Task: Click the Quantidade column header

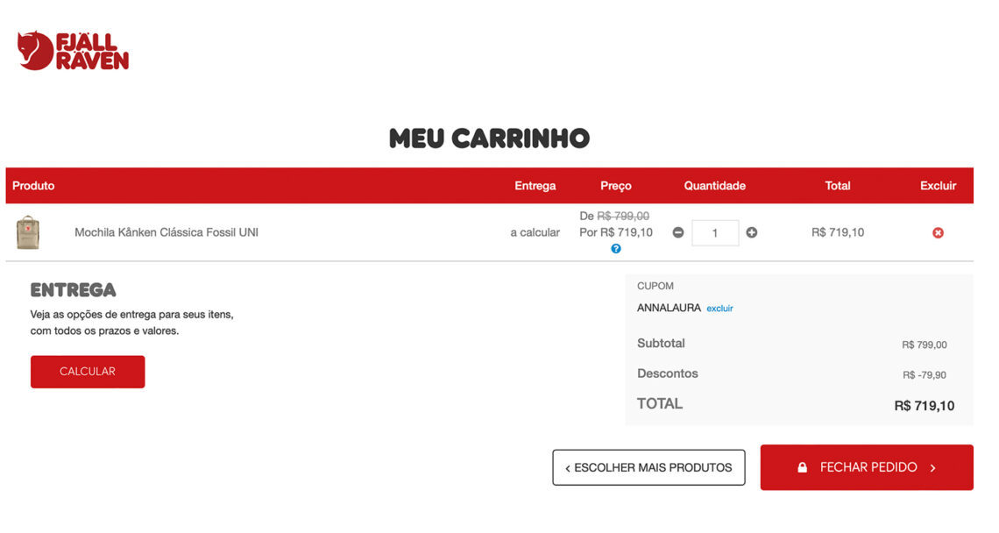Action: pos(715,186)
